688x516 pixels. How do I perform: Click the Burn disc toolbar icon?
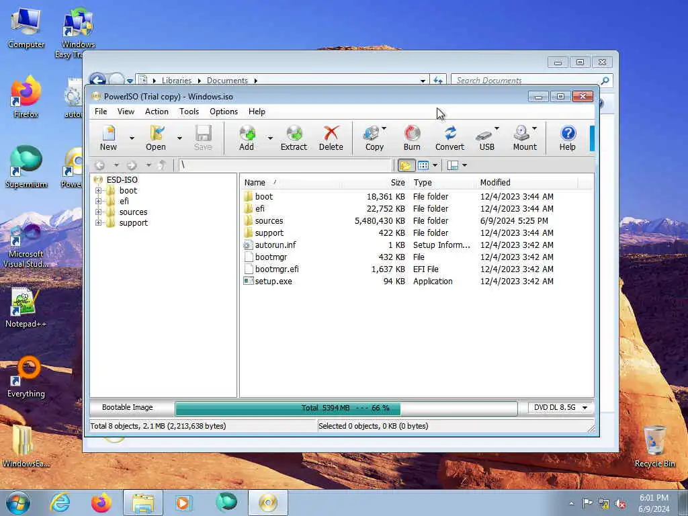point(412,138)
